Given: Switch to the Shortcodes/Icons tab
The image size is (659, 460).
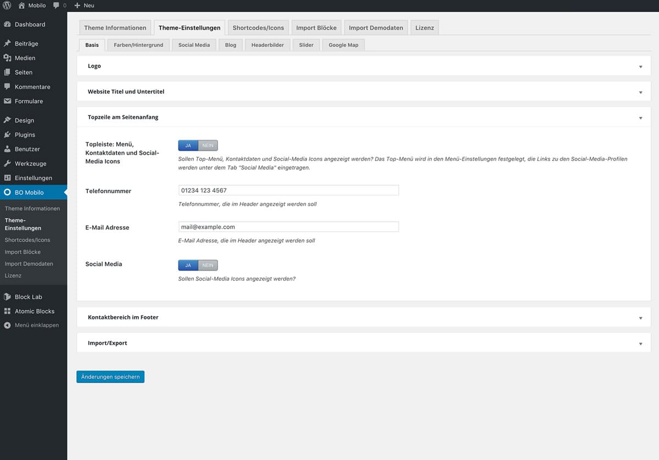Looking at the screenshot, I should point(258,28).
